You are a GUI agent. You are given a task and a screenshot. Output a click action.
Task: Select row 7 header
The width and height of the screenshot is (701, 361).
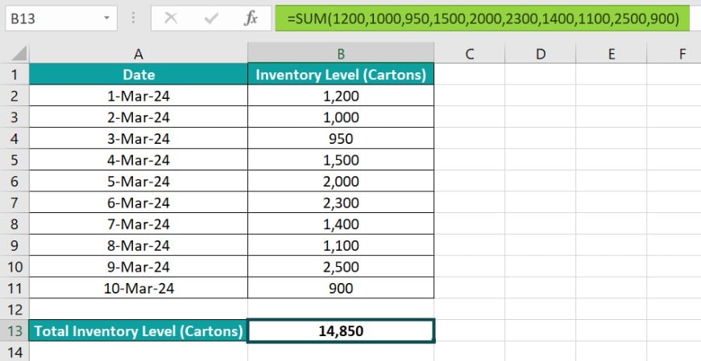[15, 203]
